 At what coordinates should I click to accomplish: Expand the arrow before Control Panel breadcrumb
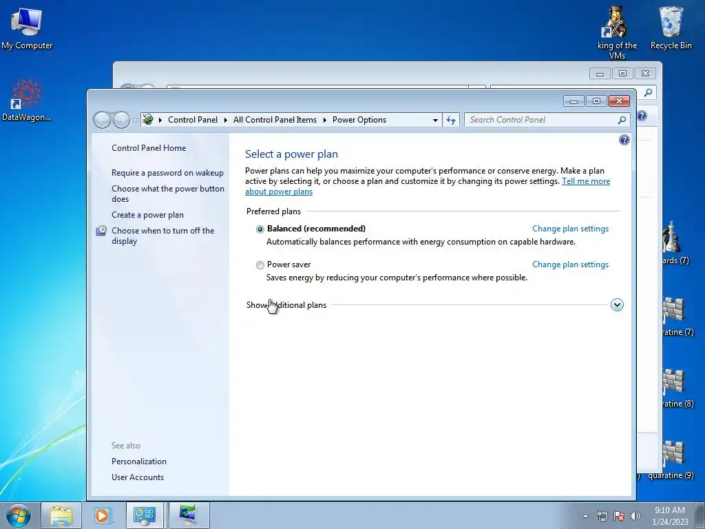[160, 120]
